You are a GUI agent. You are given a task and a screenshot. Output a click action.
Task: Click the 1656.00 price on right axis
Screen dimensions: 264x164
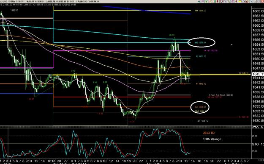click(258, 40)
